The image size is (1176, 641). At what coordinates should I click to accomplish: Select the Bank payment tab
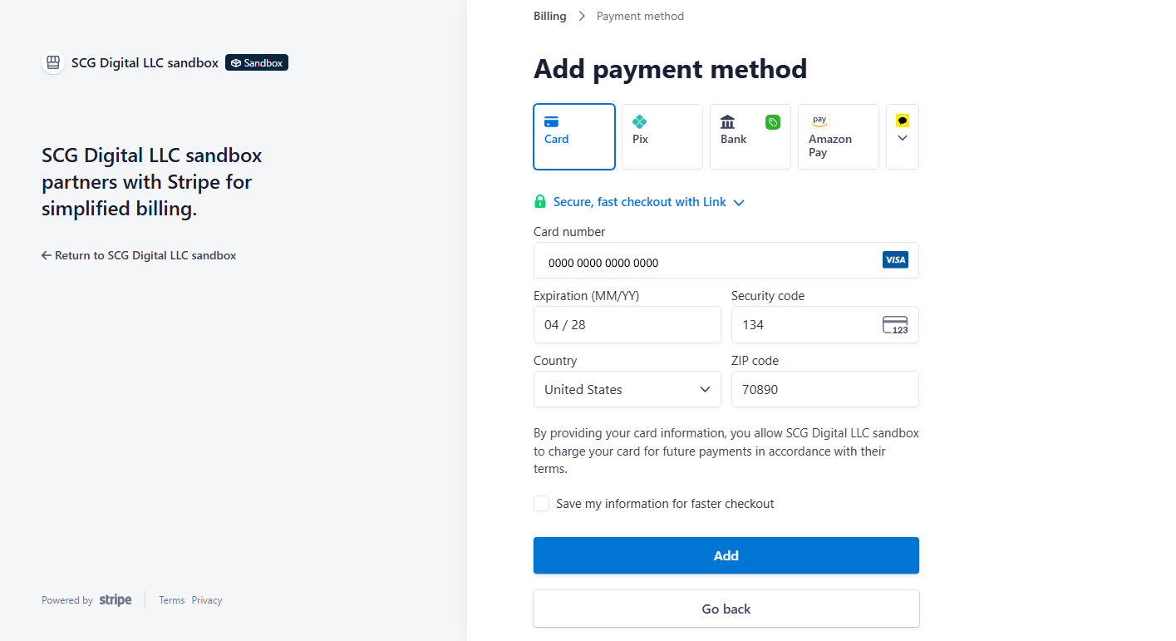[x=750, y=136]
